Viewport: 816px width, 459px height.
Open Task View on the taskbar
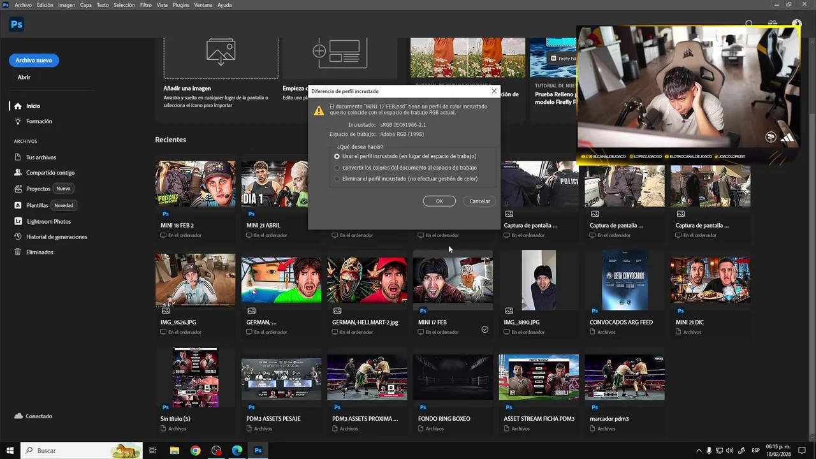(x=153, y=451)
